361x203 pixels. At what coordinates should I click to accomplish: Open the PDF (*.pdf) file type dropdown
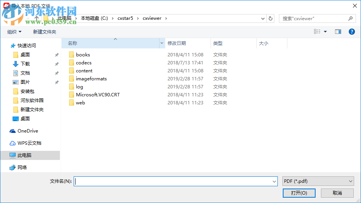[318, 181]
